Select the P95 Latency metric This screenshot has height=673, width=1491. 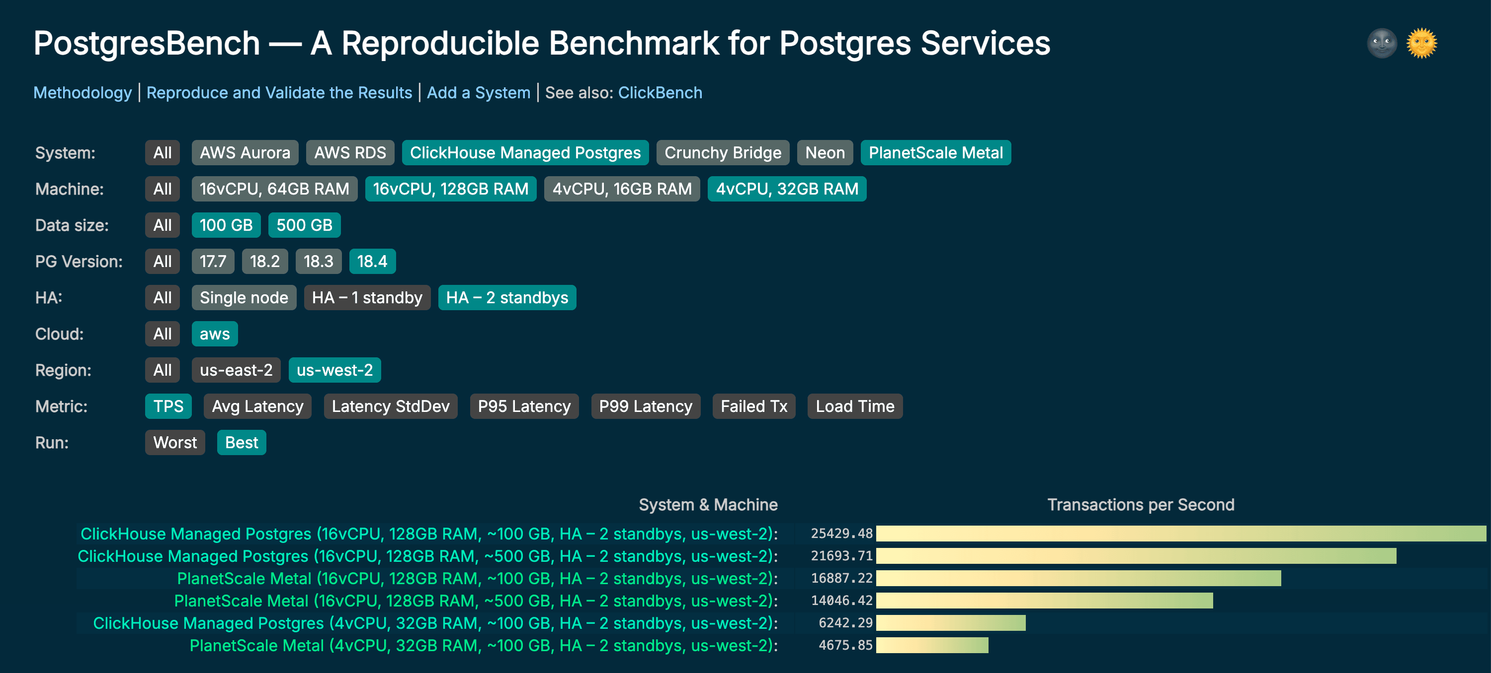pyautogui.click(x=524, y=406)
